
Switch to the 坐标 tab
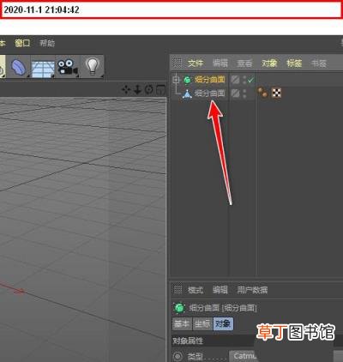[x=202, y=324]
